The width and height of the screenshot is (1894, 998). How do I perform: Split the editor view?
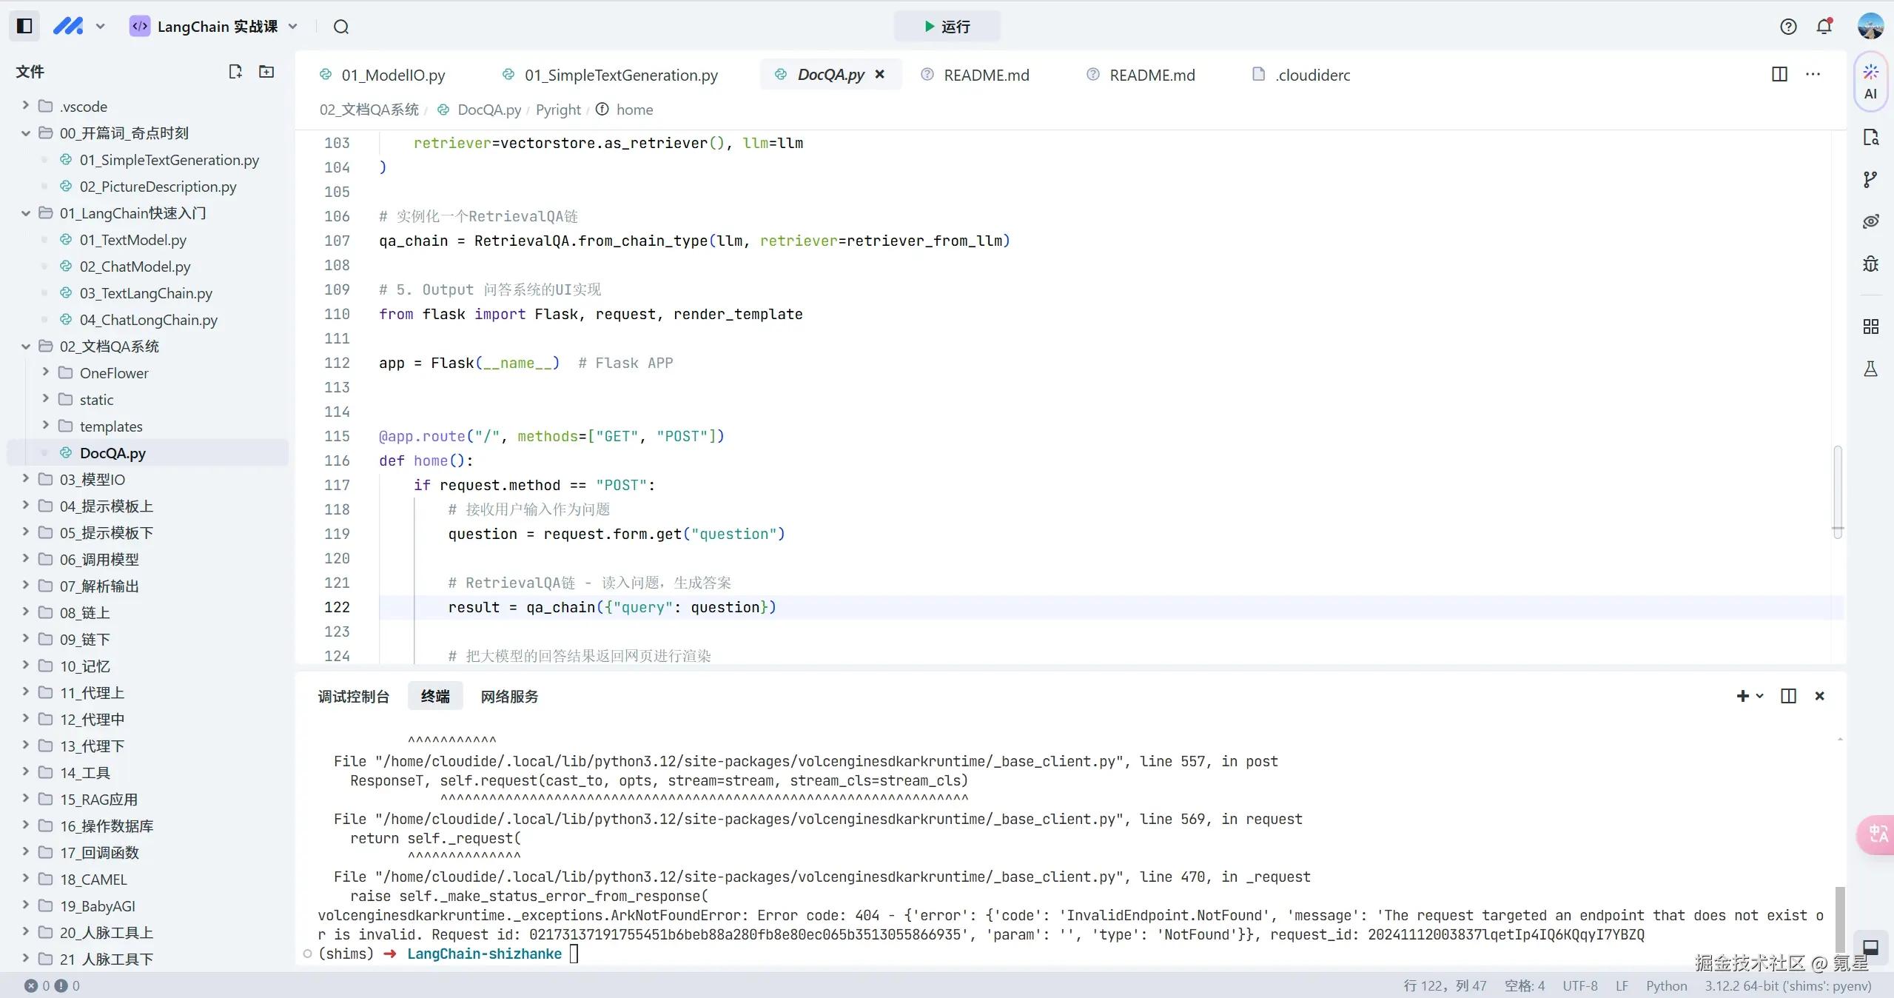[x=1779, y=74]
